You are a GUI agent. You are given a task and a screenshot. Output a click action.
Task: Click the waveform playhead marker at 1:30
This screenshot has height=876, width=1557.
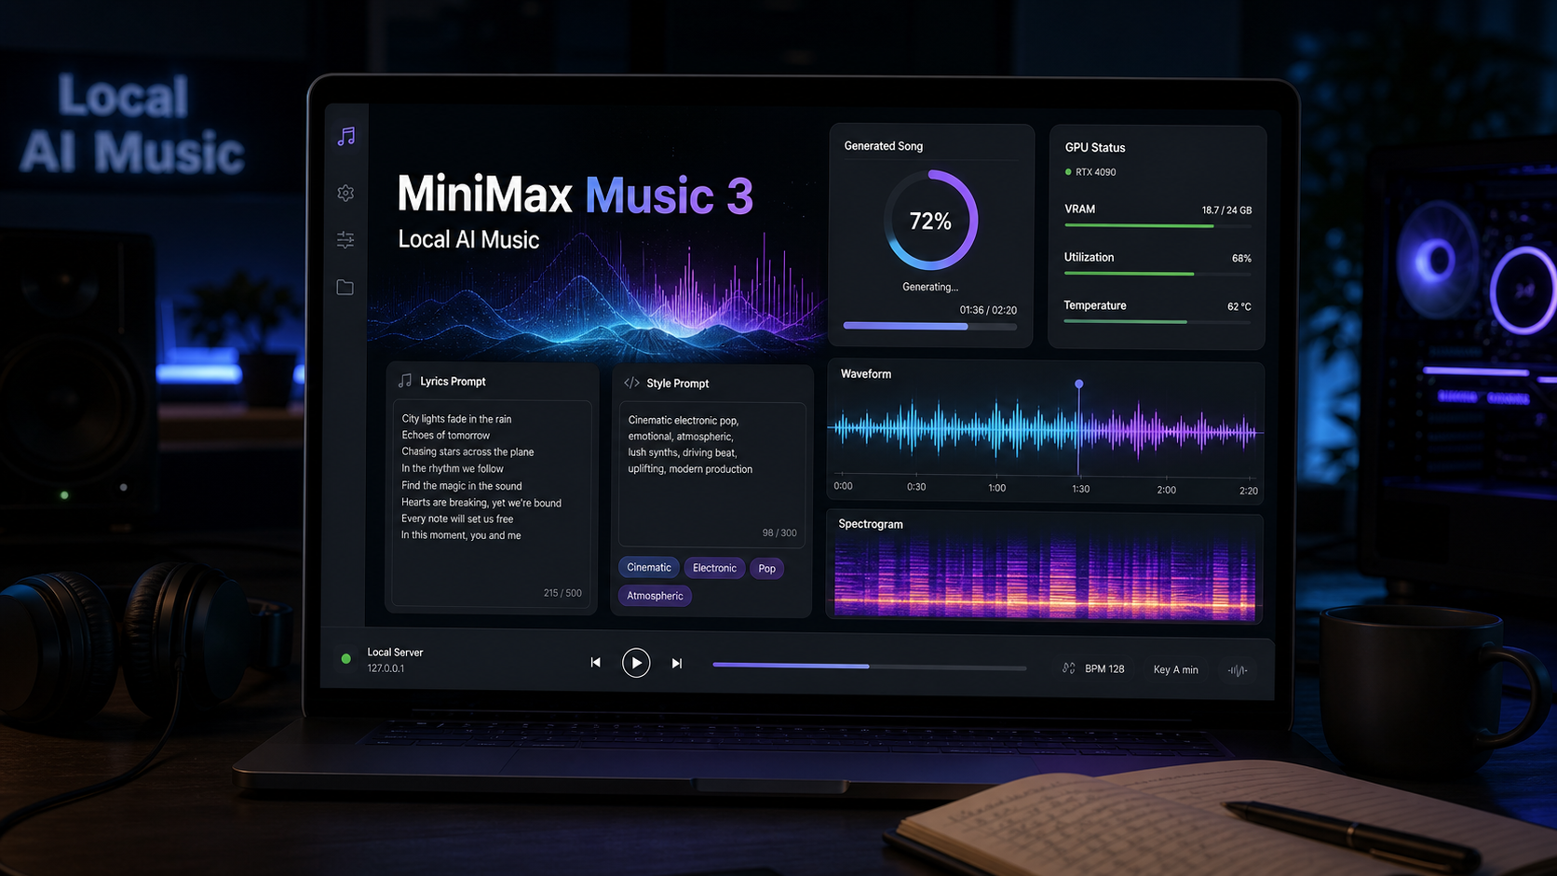pyautogui.click(x=1079, y=384)
